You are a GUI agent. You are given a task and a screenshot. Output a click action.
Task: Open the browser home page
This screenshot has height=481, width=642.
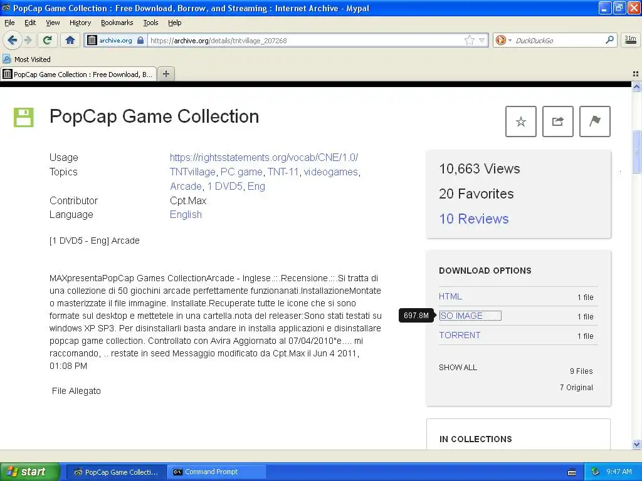click(70, 40)
